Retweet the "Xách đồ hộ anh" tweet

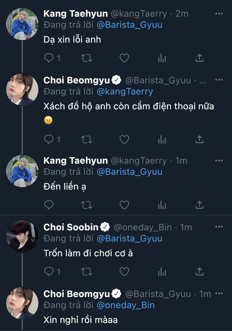[87, 140]
